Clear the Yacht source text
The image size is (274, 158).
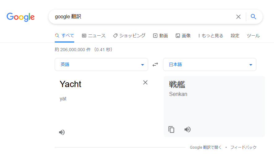pyautogui.click(x=145, y=82)
